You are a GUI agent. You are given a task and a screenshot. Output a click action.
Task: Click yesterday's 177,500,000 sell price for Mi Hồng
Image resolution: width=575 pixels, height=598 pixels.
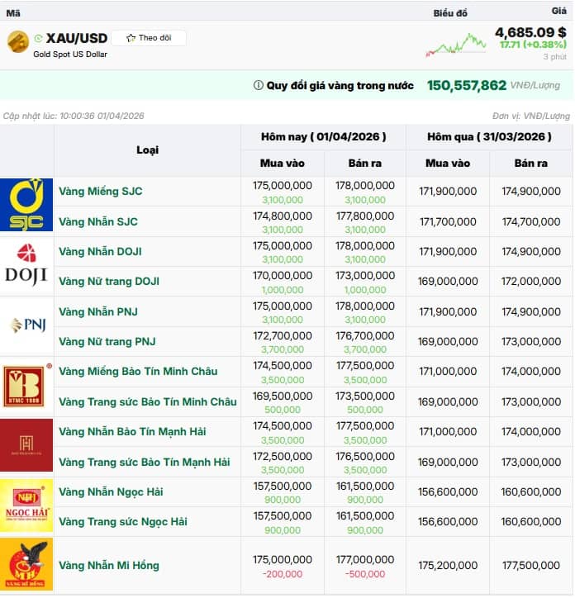(530, 565)
